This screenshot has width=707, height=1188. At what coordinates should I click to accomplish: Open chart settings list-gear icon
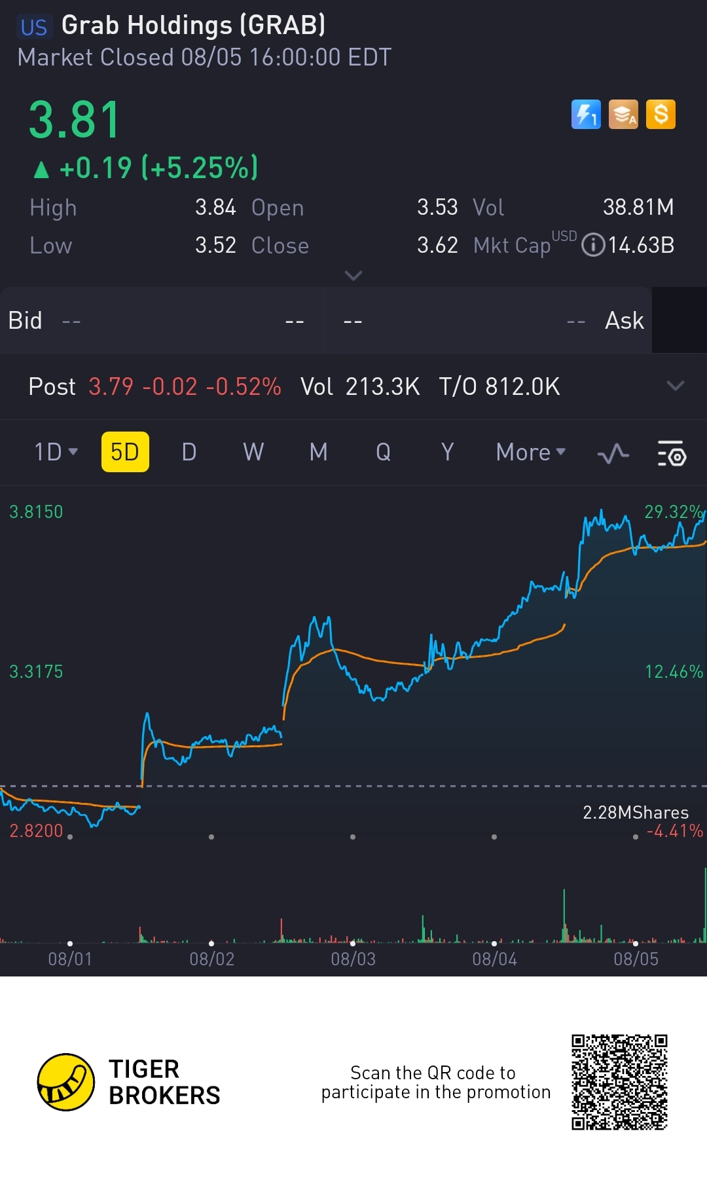(671, 453)
